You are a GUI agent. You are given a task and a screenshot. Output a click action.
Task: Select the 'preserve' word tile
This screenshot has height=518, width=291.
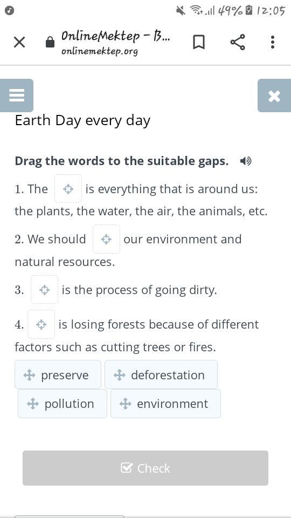tap(58, 374)
